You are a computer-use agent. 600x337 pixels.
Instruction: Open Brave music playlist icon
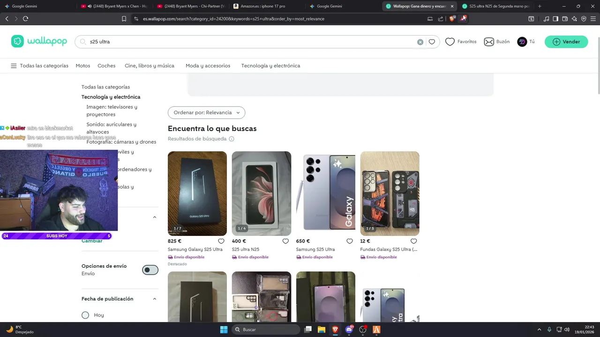[546, 19]
